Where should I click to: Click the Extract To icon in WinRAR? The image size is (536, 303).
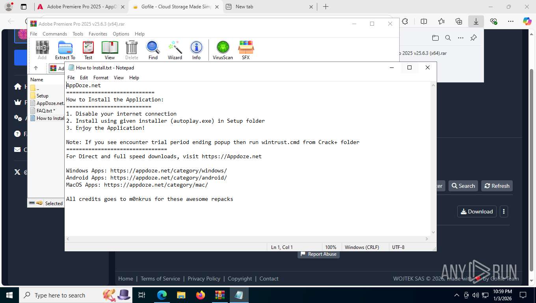click(x=65, y=50)
